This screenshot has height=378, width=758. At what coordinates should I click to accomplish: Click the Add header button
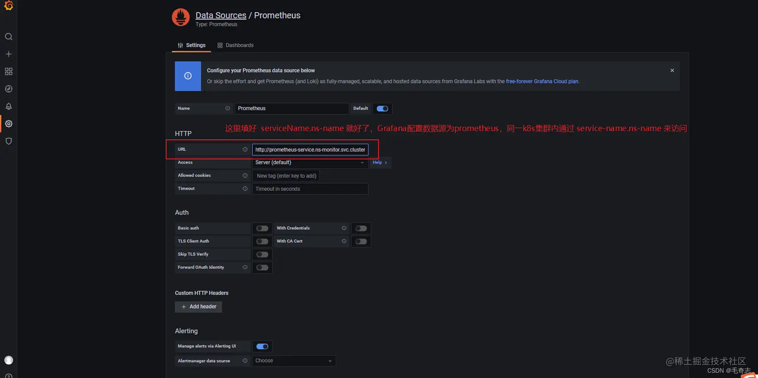pyautogui.click(x=199, y=306)
